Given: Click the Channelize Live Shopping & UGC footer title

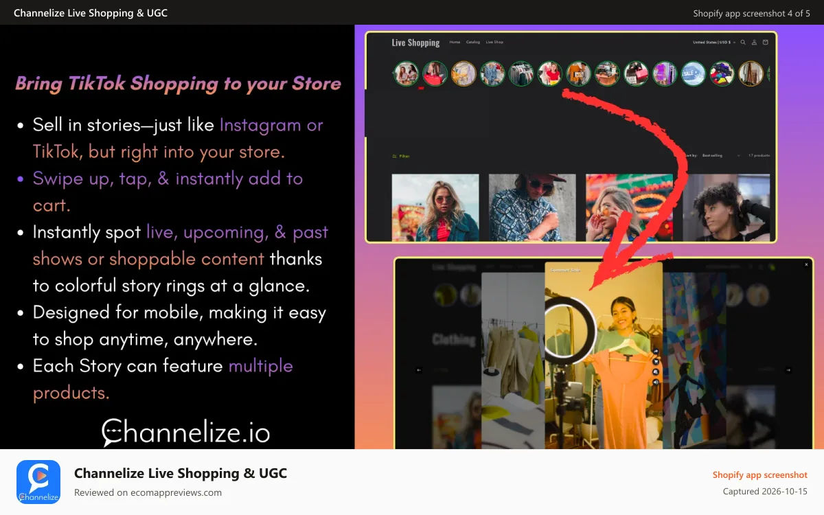Looking at the screenshot, I should [x=181, y=473].
